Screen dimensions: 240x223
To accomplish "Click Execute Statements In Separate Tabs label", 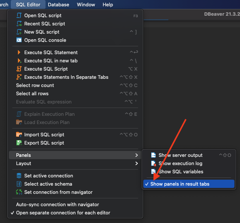I will (x=66, y=77).
